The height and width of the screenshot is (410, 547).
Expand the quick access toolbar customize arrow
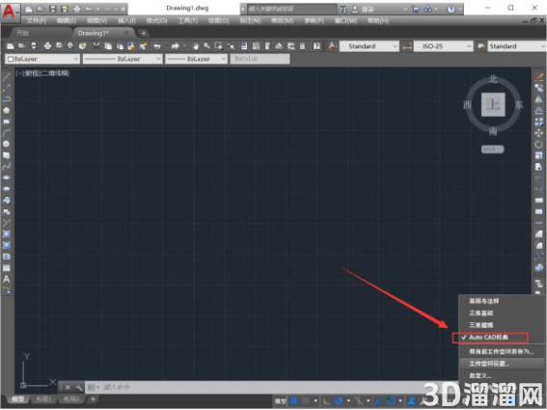[123, 9]
